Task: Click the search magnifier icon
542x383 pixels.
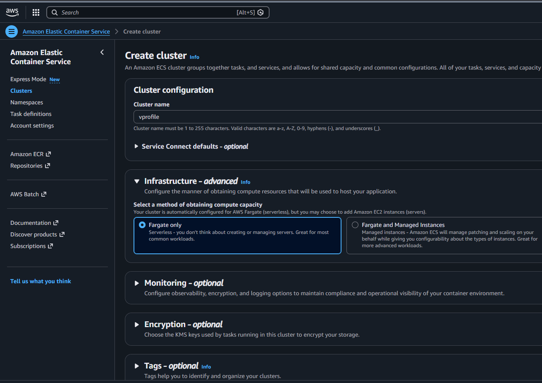Action: [x=55, y=12]
